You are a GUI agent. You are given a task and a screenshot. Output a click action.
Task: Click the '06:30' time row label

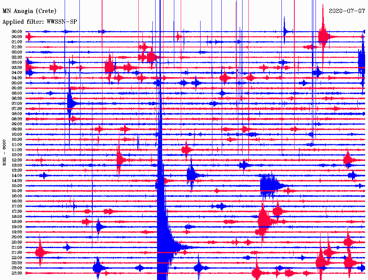[x=17, y=98]
